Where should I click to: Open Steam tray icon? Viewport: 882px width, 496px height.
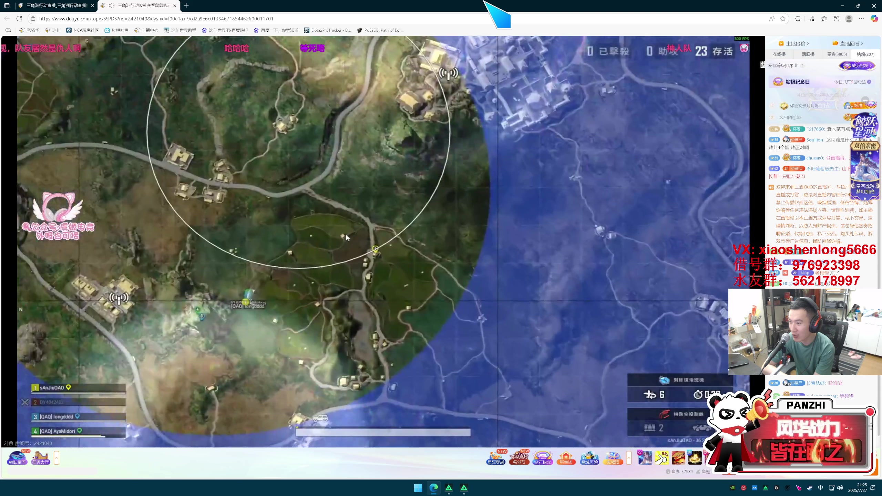809,488
